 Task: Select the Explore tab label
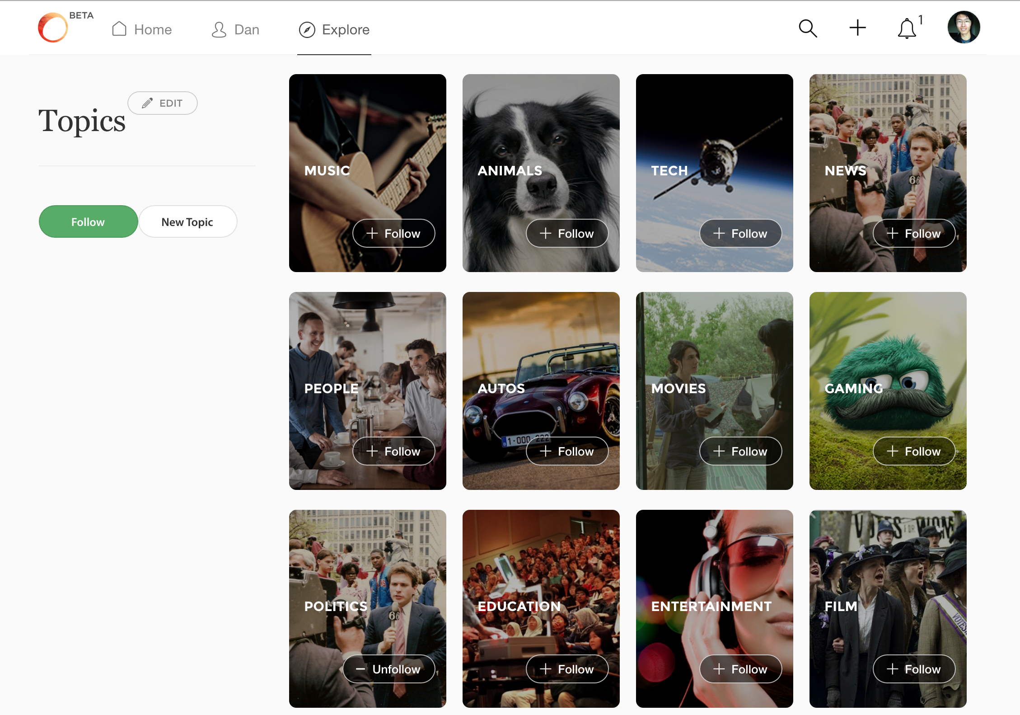346,30
